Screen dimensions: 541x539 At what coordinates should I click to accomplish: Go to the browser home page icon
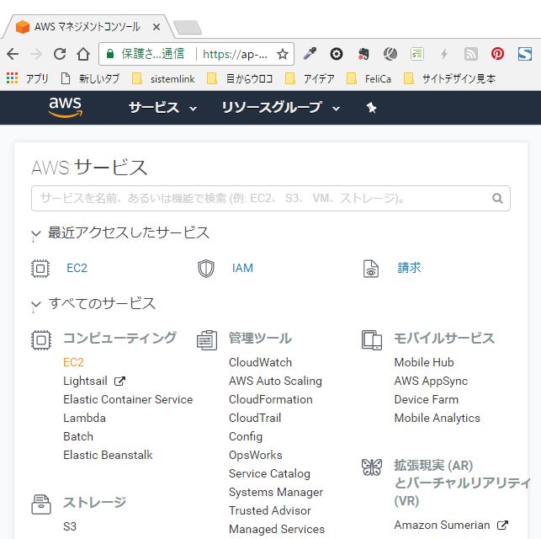pos(83,54)
